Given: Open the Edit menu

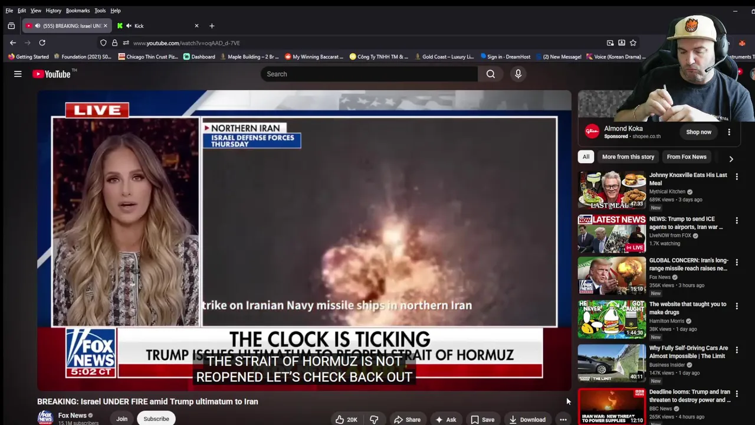Looking at the screenshot, I should coord(22,11).
